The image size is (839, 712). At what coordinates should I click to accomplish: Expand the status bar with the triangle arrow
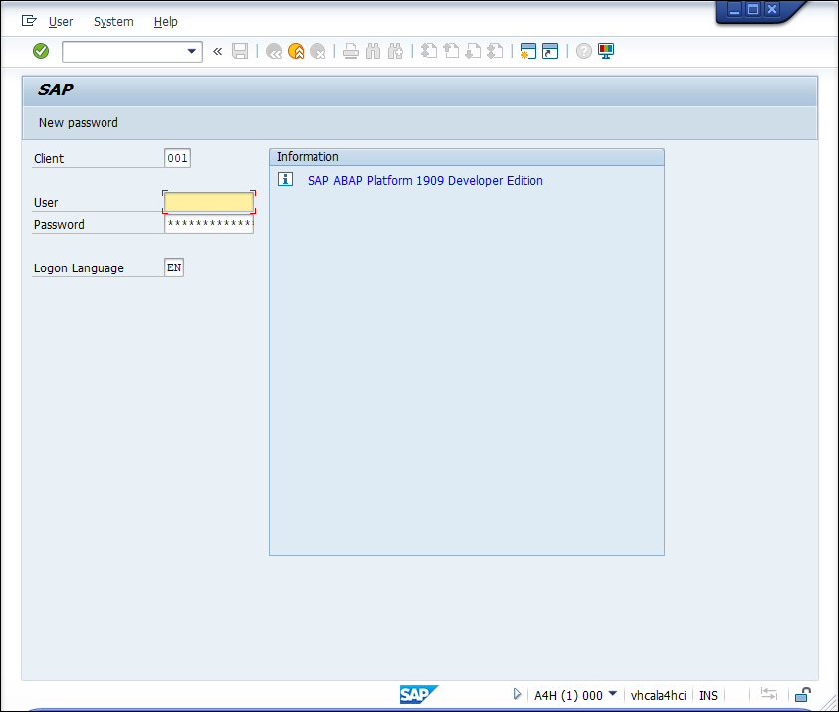click(x=517, y=694)
